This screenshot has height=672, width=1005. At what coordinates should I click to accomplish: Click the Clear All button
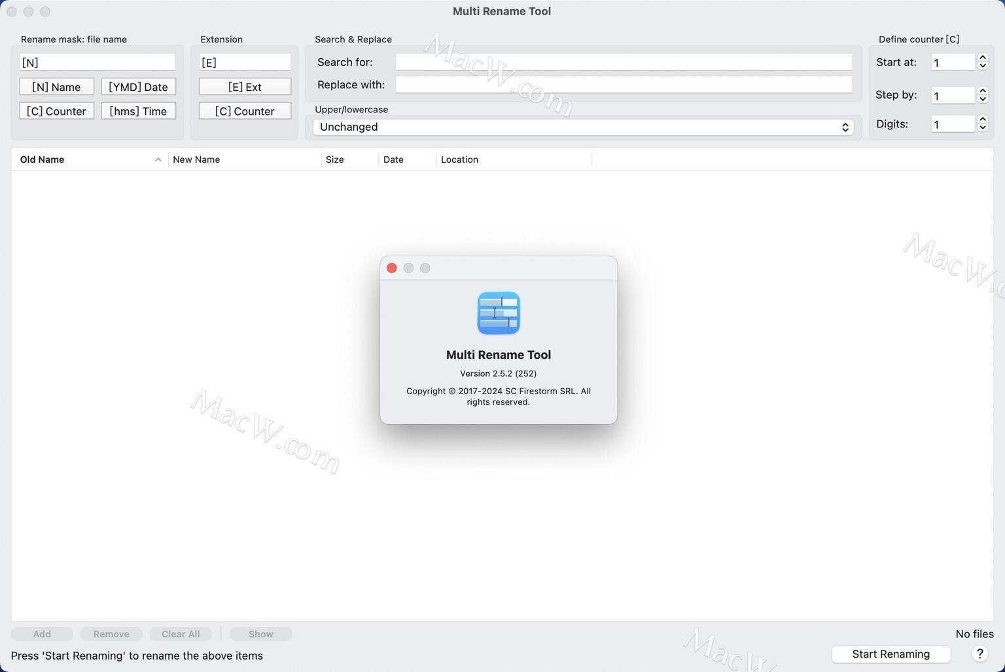[x=181, y=634]
